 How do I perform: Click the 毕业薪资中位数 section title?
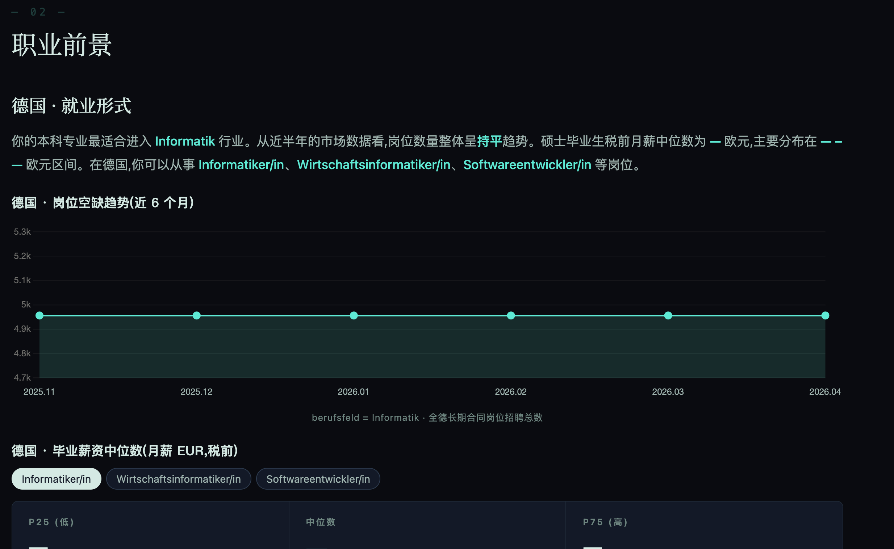(125, 450)
